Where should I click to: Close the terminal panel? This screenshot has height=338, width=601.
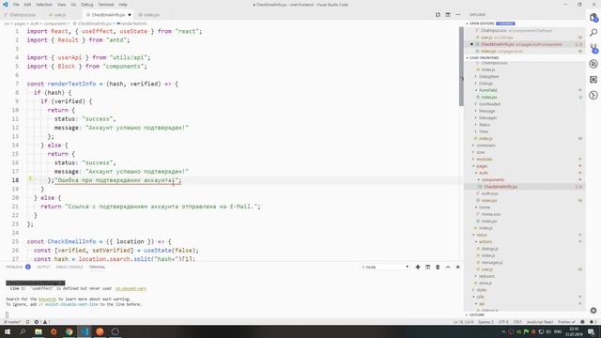click(457, 267)
